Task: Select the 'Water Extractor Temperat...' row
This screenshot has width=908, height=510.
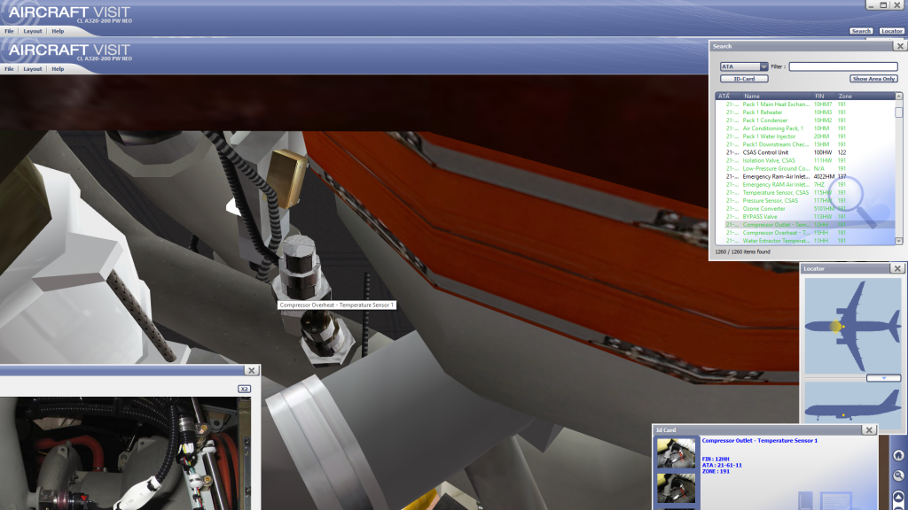Action: (805, 241)
